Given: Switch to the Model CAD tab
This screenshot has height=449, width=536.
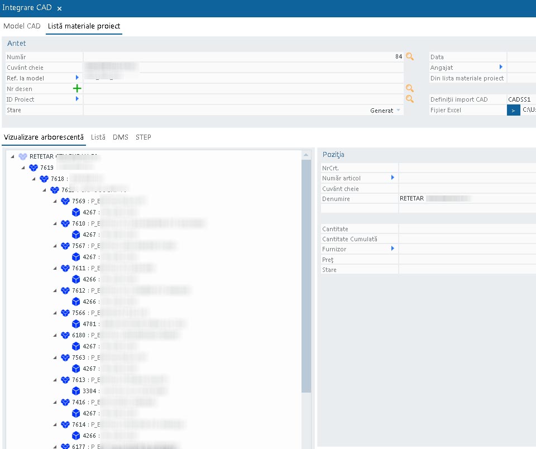Looking at the screenshot, I should point(22,26).
